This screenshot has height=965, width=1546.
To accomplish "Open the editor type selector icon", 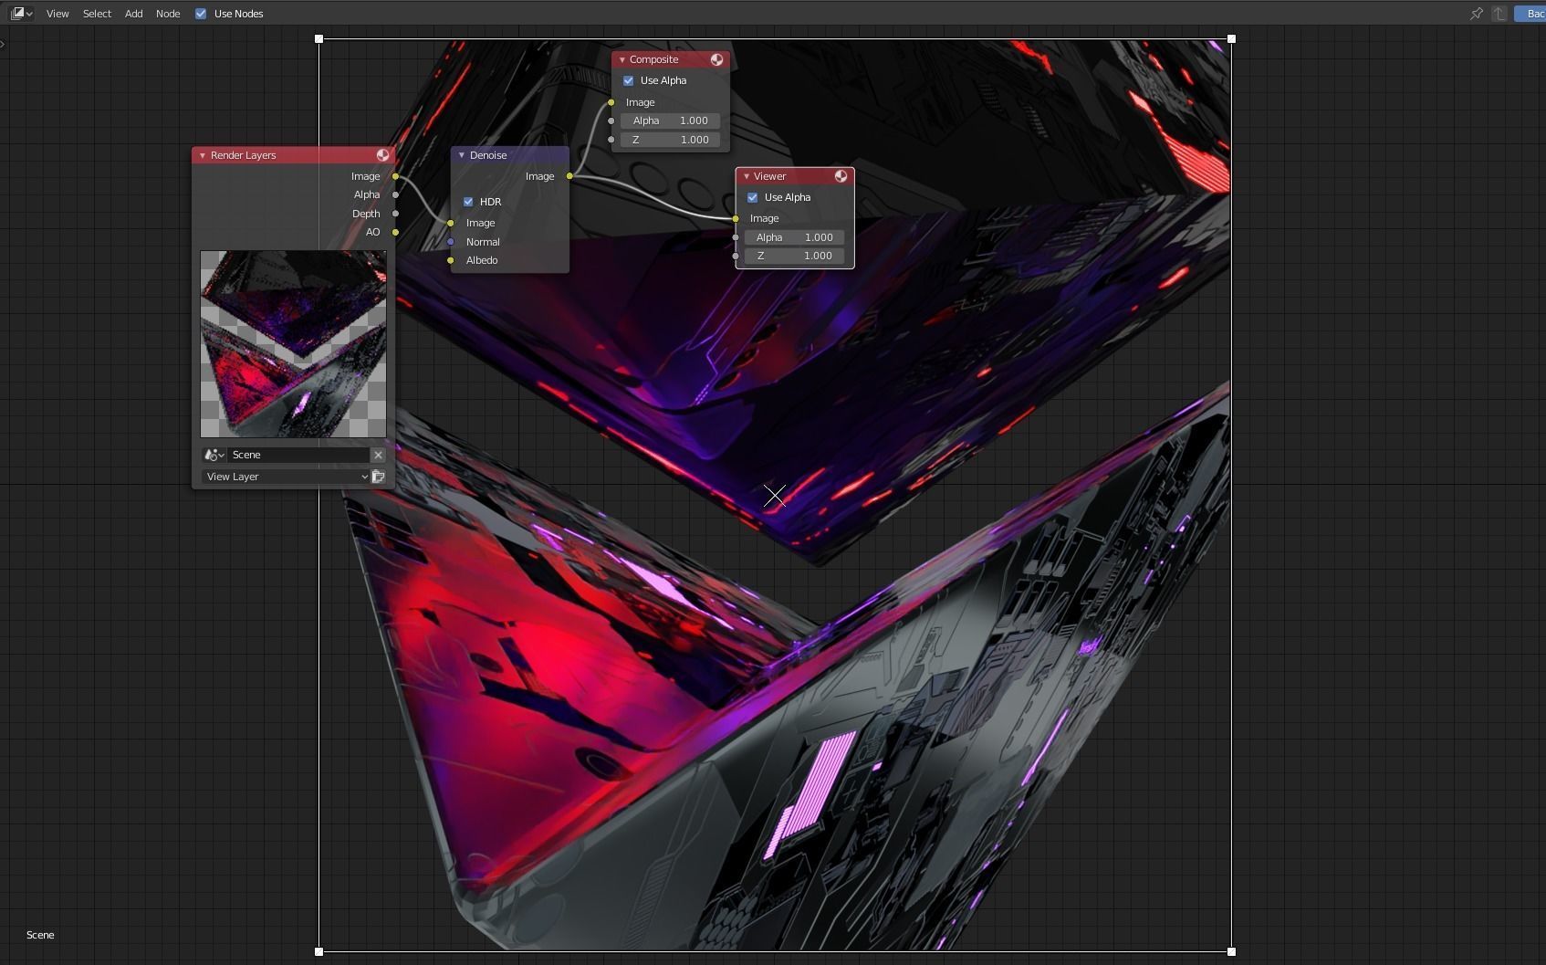I will coord(16,13).
